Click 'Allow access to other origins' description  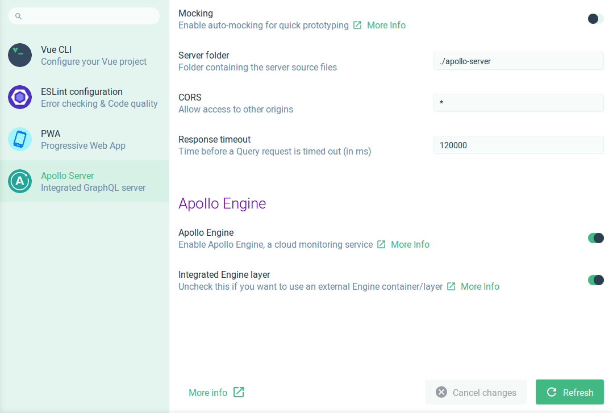[x=236, y=109]
